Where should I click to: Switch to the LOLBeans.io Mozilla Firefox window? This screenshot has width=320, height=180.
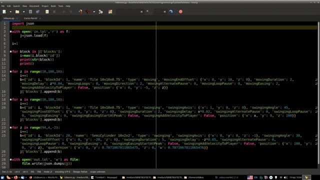tap(44, 177)
